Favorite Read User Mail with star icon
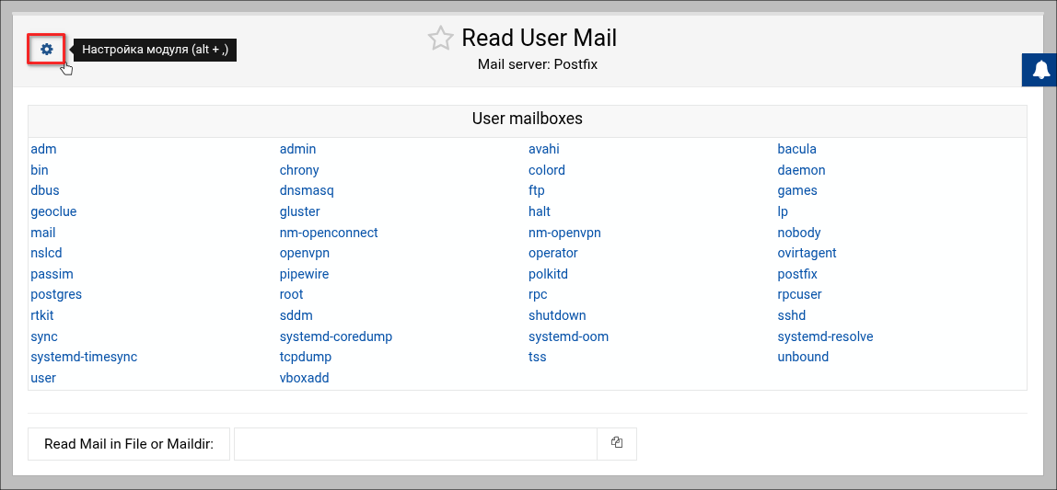 click(441, 39)
